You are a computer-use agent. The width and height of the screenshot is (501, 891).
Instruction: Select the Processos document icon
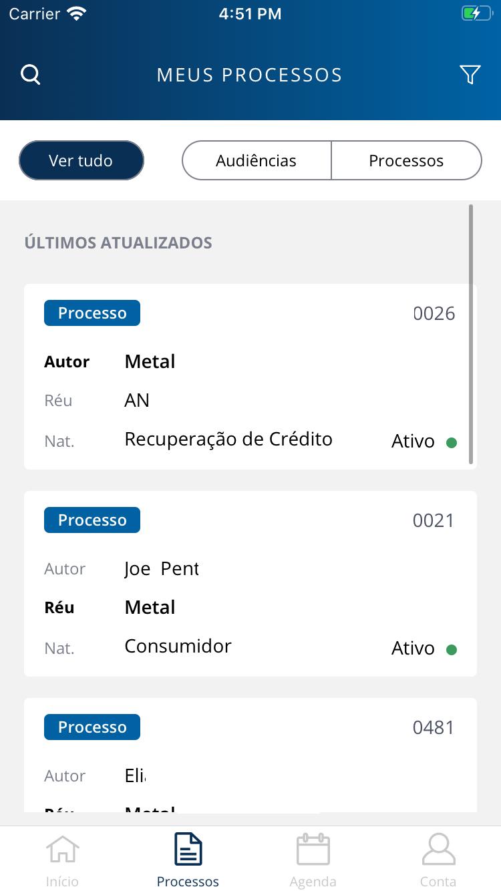pyautogui.click(x=188, y=849)
